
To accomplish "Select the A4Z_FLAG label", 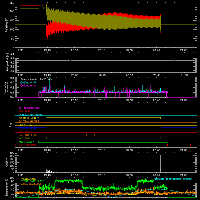I will (x=24, y=138).
